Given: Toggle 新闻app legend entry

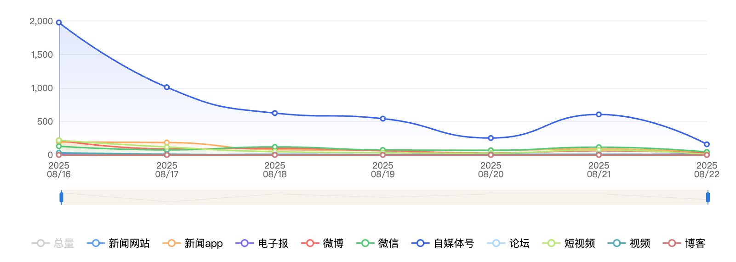Looking at the screenshot, I should 193,243.
